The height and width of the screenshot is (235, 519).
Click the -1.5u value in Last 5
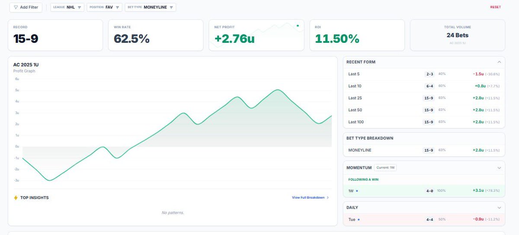[x=477, y=74]
